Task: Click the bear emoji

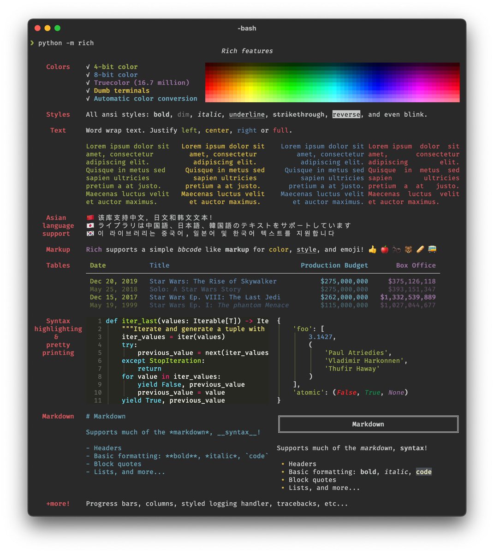Action: click(408, 249)
